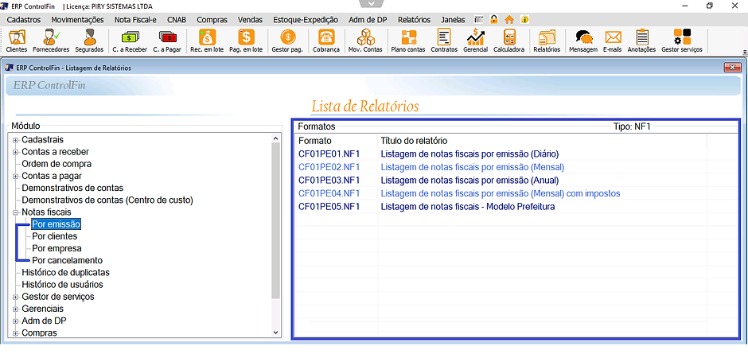Select Por clientes in module tree
The height and width of the screenshot is (354, 748).
54,236
